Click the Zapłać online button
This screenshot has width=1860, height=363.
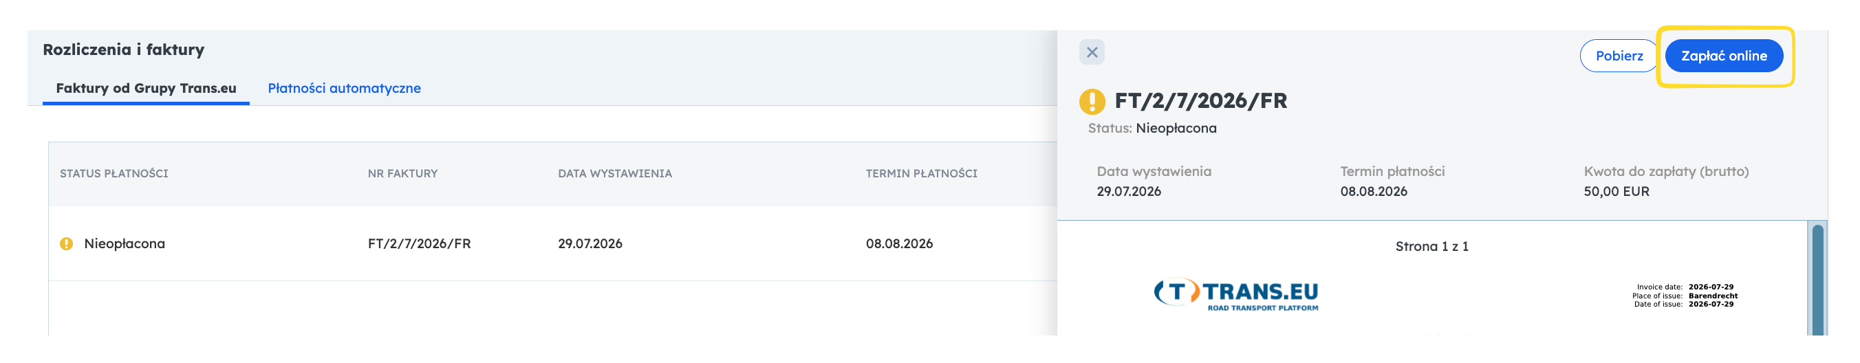tap(1724, 56)
